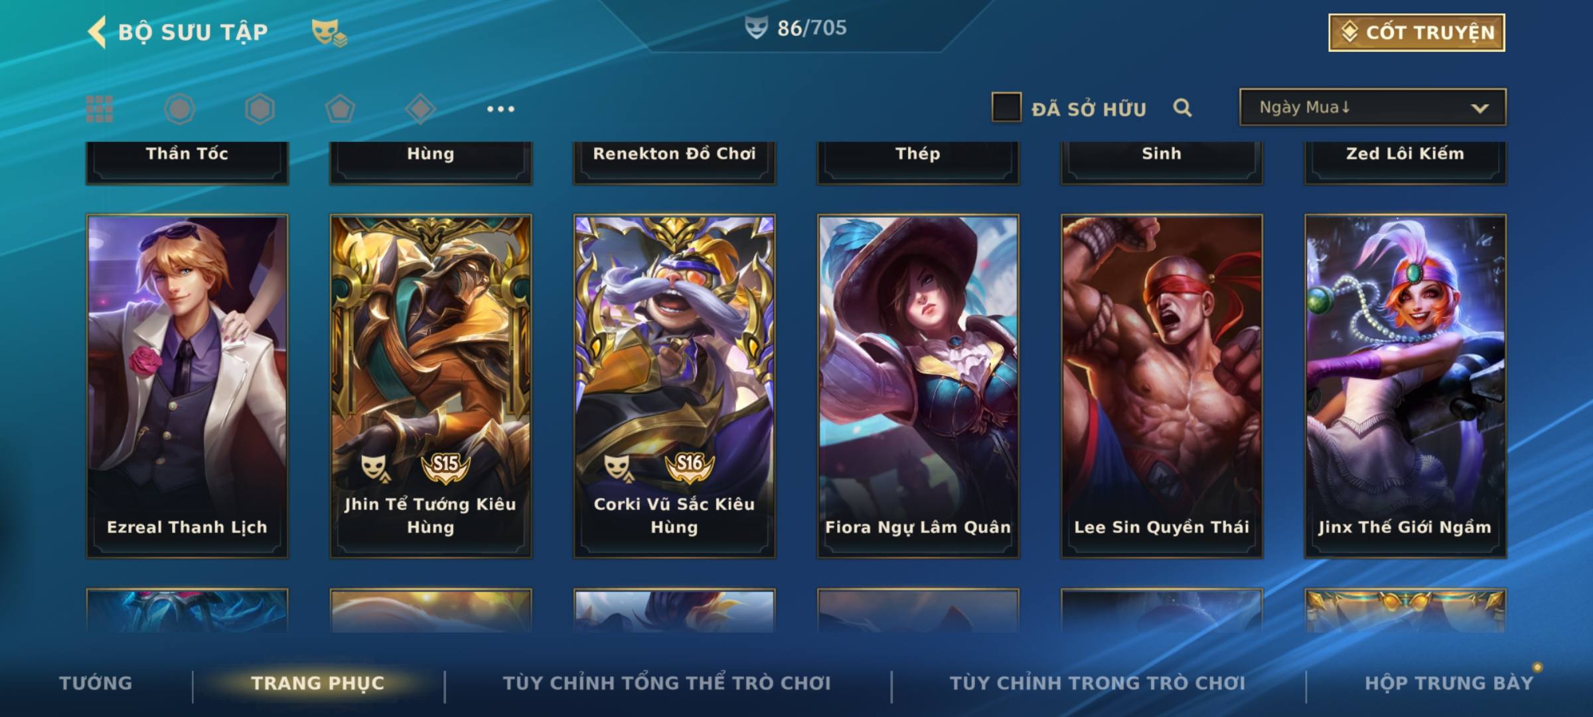Go to the Hộp Trưng Bày tab

tap(1449, 683)
